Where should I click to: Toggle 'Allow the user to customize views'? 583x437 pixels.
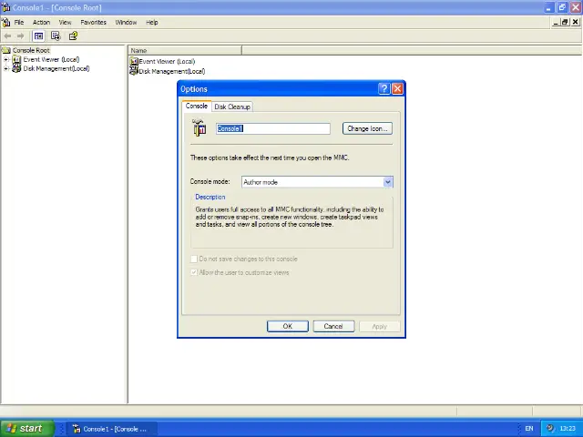point(194,272)
